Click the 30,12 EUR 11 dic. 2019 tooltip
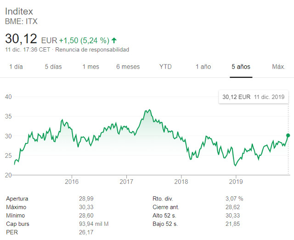This screenshot has width=294, height=240. tap(253, 97)
